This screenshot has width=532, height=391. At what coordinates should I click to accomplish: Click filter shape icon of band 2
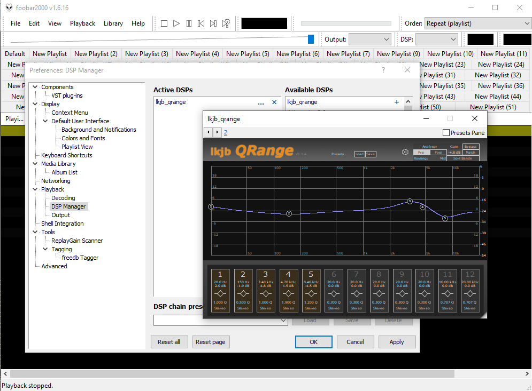[x=243, y=294]
